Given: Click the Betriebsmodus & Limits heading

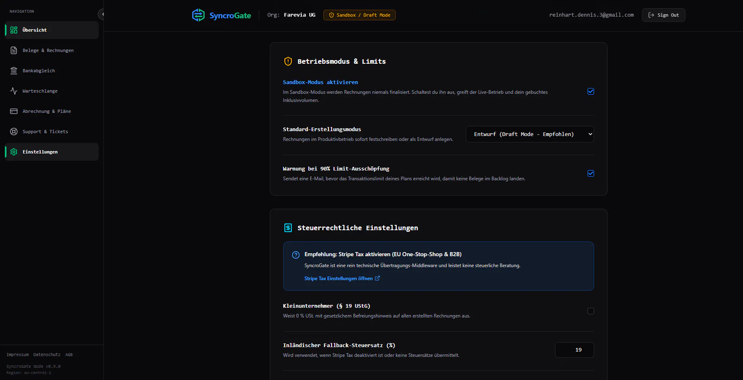Looking at the screenshot, I should coord(342,61).
